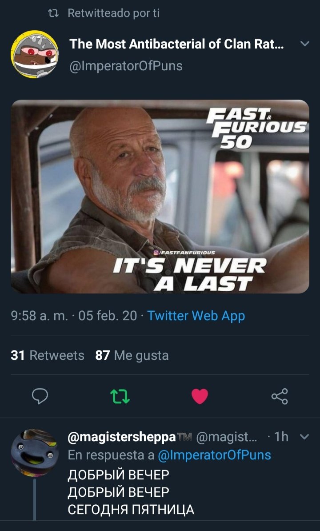
Task: Tap the retweet indicator icon at top
Action: 53,13
